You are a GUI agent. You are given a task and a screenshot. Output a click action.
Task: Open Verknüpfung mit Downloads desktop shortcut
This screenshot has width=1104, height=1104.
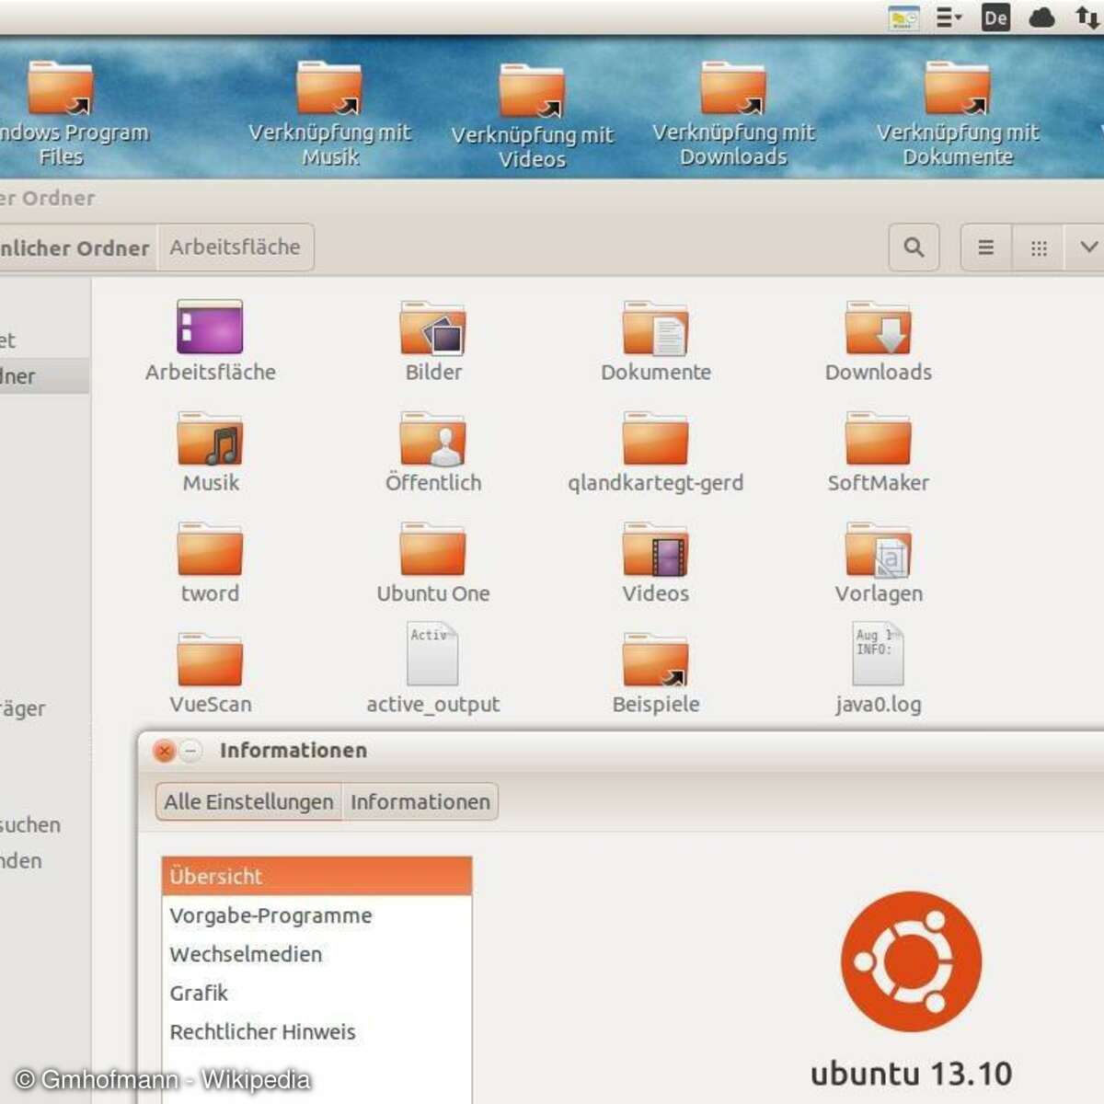coord(733,92)
